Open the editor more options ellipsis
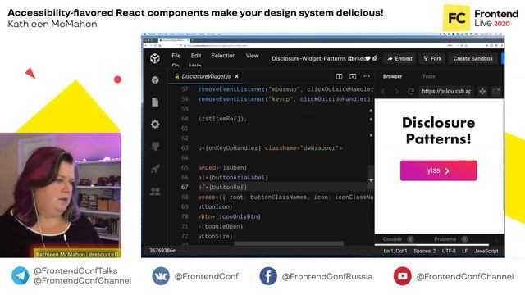Screen dimensions: 525x295 pyautogui.click(x=367, y=76)
